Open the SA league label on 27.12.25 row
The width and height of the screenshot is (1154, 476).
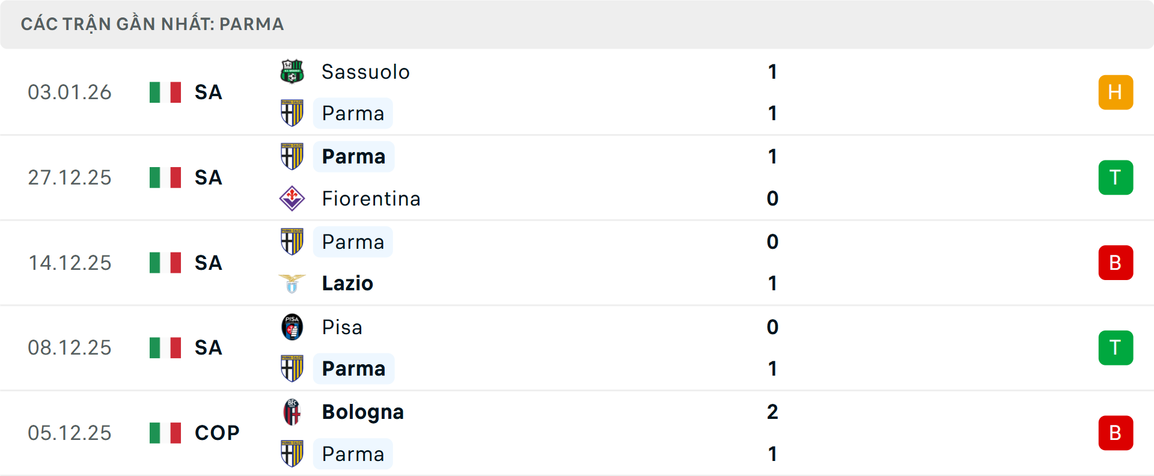pos(207,177)
